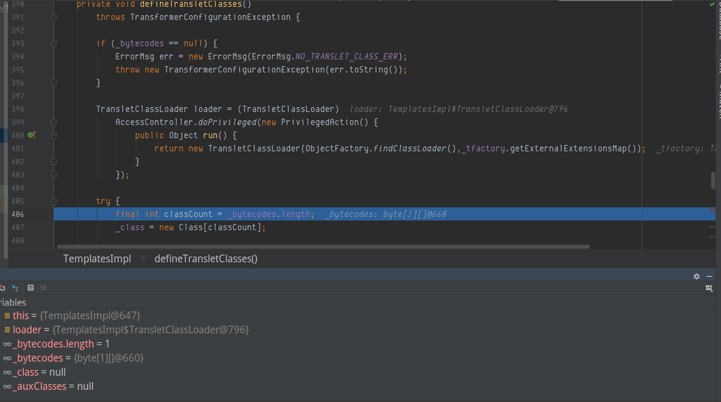721x402 pixels.
Task: Click watch glasses icon of _bytecodes.length
Action: (x=7, y=344)
